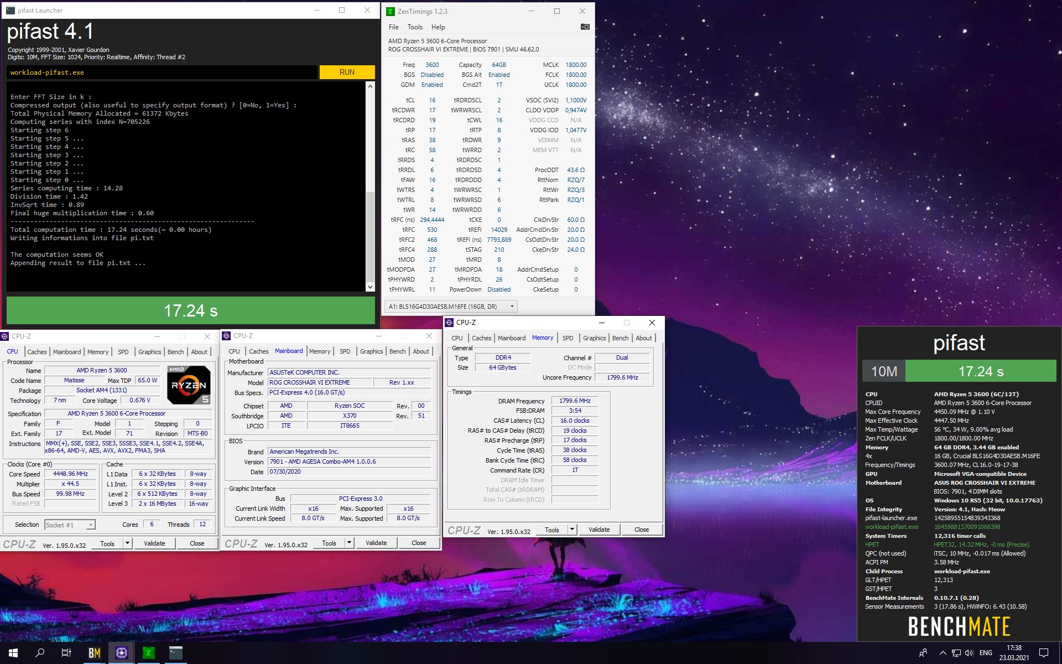Select Graphics tab in CPU-Z Mainboard window

pyautogui.click(x=371, y=351)
